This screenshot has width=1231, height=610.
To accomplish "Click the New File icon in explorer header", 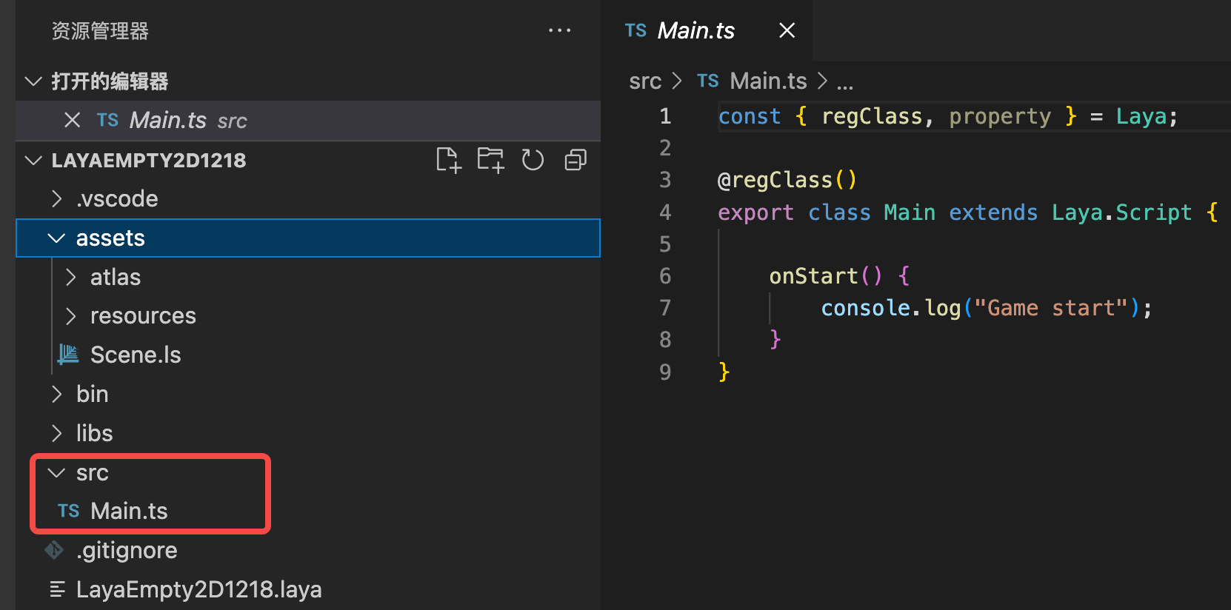I will pyautogui.click(x=448, y=160).
